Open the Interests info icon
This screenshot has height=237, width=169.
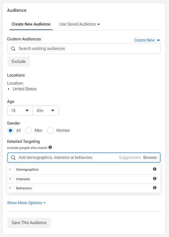[155, 178]
